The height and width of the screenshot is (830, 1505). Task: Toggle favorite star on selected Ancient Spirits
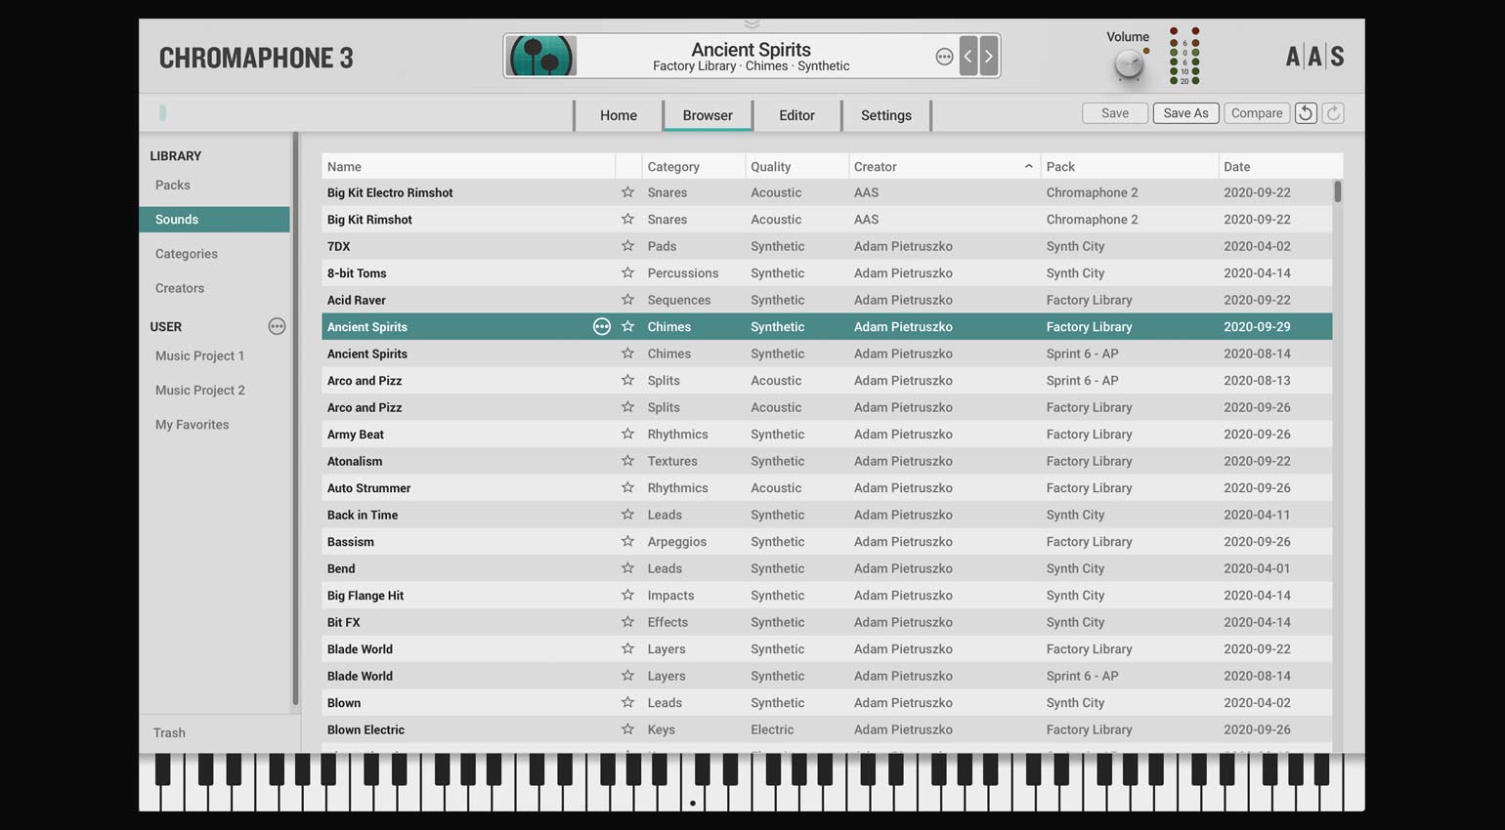[x=627, y=326]
